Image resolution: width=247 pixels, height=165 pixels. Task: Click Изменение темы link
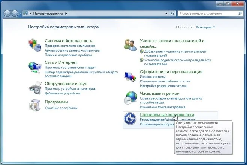tap(153, 77)
